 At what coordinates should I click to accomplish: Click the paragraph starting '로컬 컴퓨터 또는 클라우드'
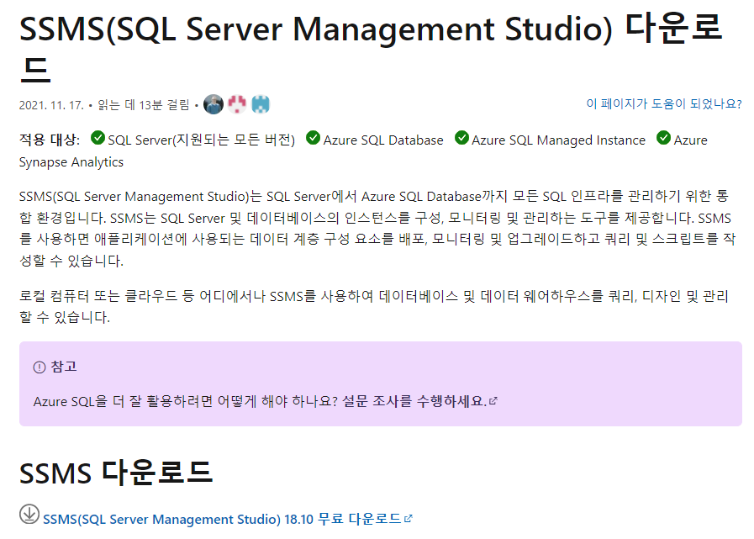(x=374, y=306)
